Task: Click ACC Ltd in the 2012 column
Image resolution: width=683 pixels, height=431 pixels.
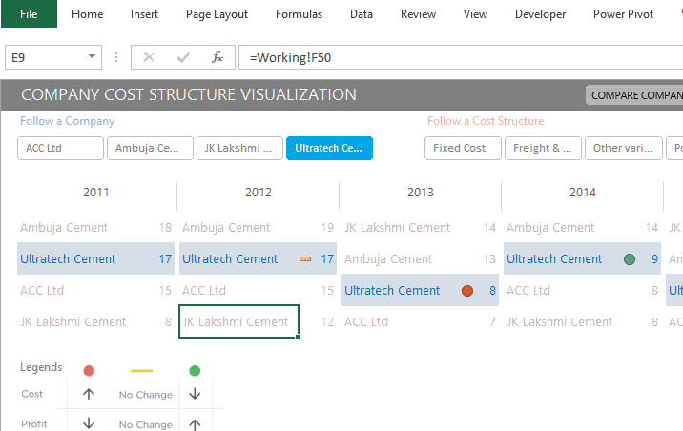Action: click(x=204, y=290)
